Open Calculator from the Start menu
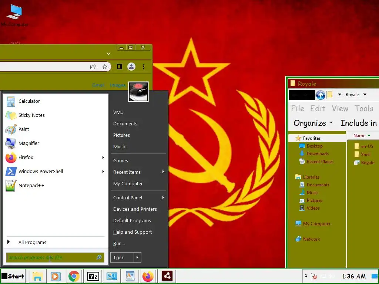Image resolution: width=379 pixels, height=284 pixels. coord(56,101)
